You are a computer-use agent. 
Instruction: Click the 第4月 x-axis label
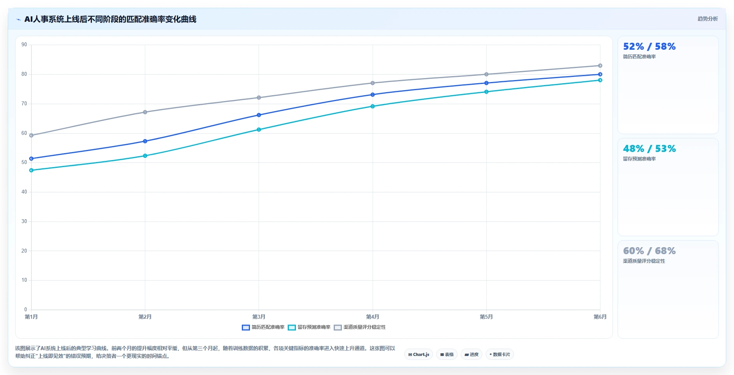pos(373,317)
